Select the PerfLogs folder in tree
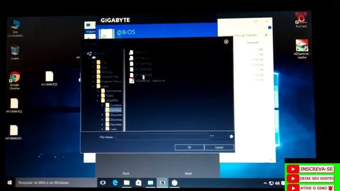The height and width of the screenshot is (191, 340). [105, 72]
